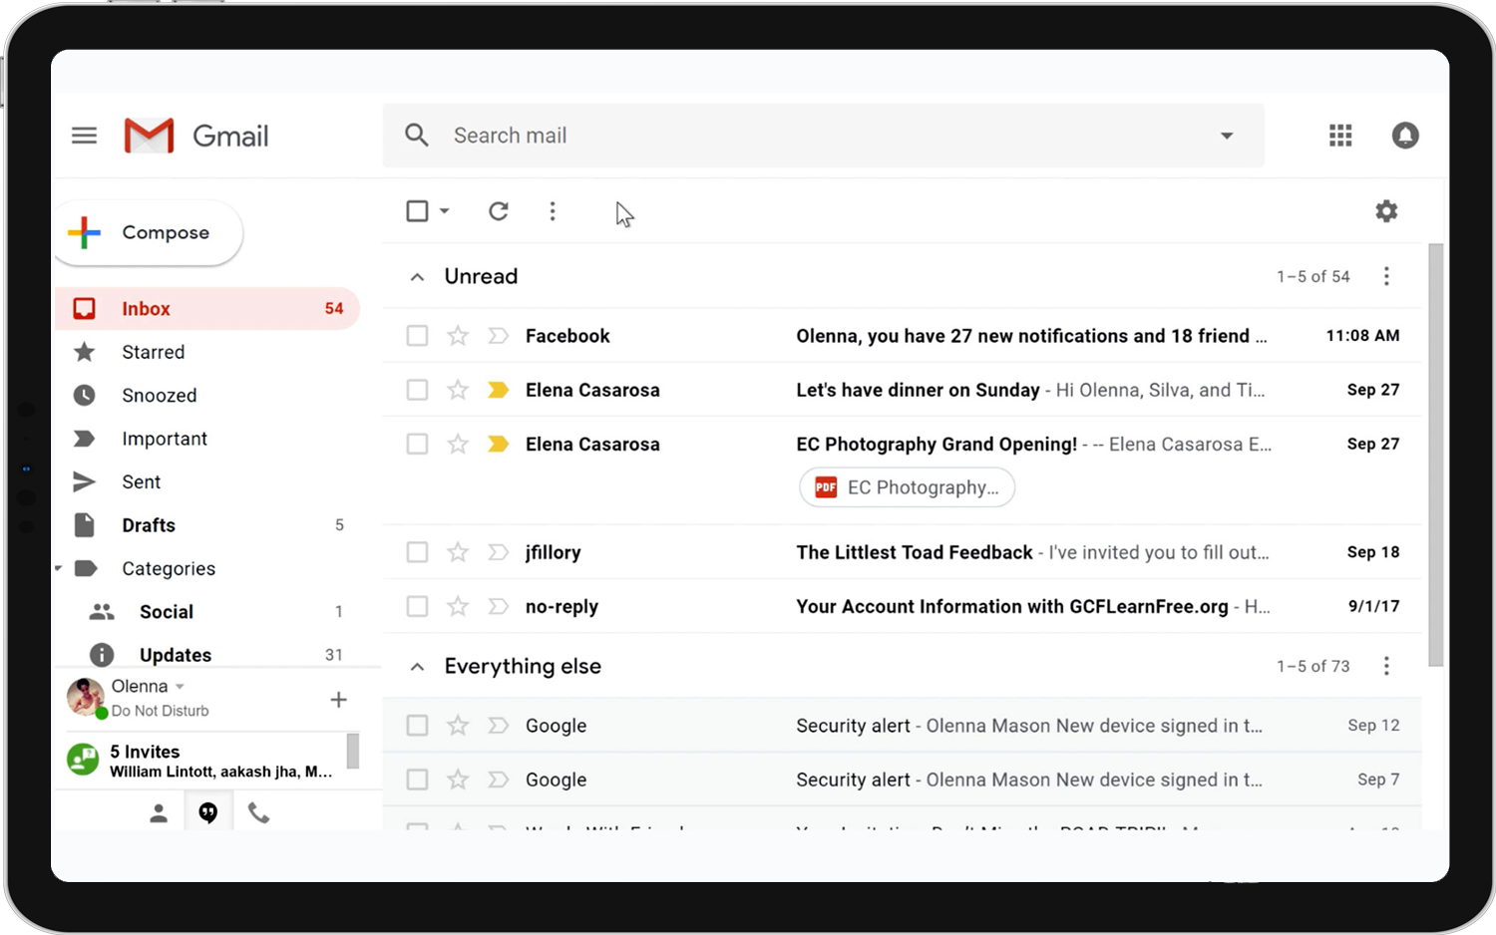Switch to the phone calls tab
Viewport: 1496px width, 935px height.
[258, 813]
